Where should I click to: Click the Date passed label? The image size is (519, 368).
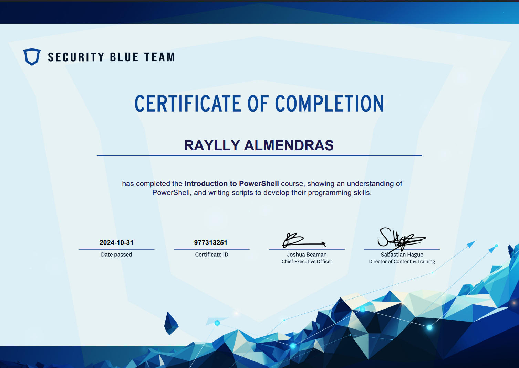[116, 255]
